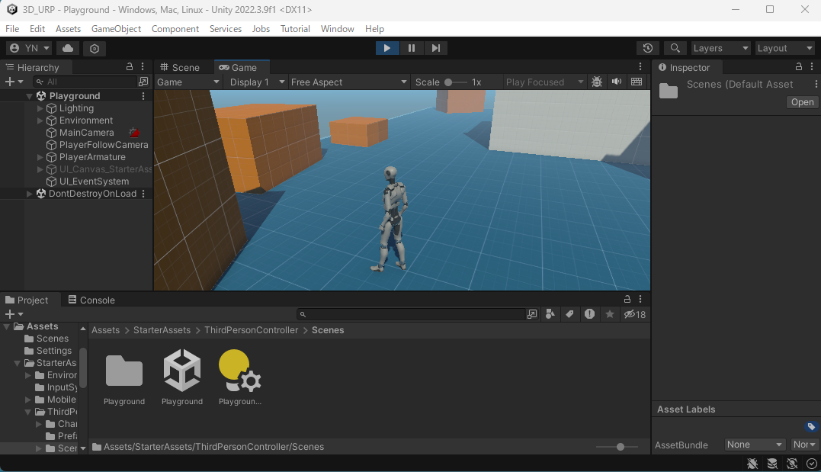821x472 pixels.
Task: Switch to the Console tab
Action: (91, 300)
